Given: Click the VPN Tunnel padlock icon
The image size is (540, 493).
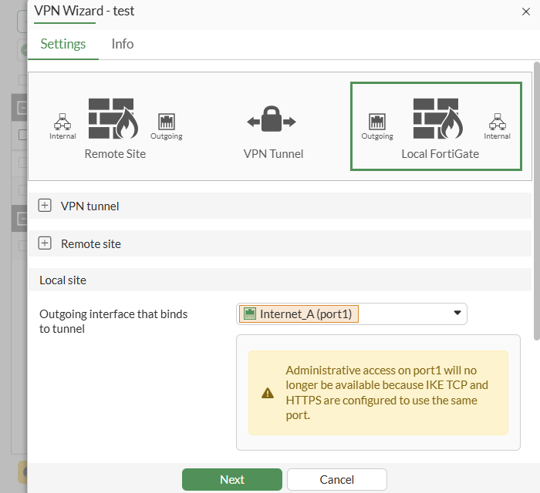Looking at the screenshot, I should coord(272,120).
